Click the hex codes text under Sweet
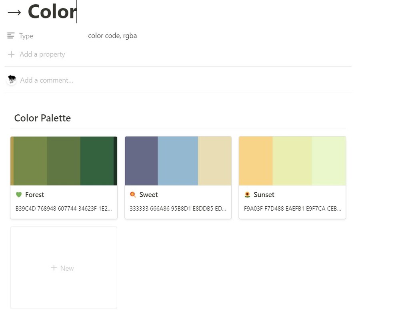This screenshot has width=402, height=311. tap(178, 208)
